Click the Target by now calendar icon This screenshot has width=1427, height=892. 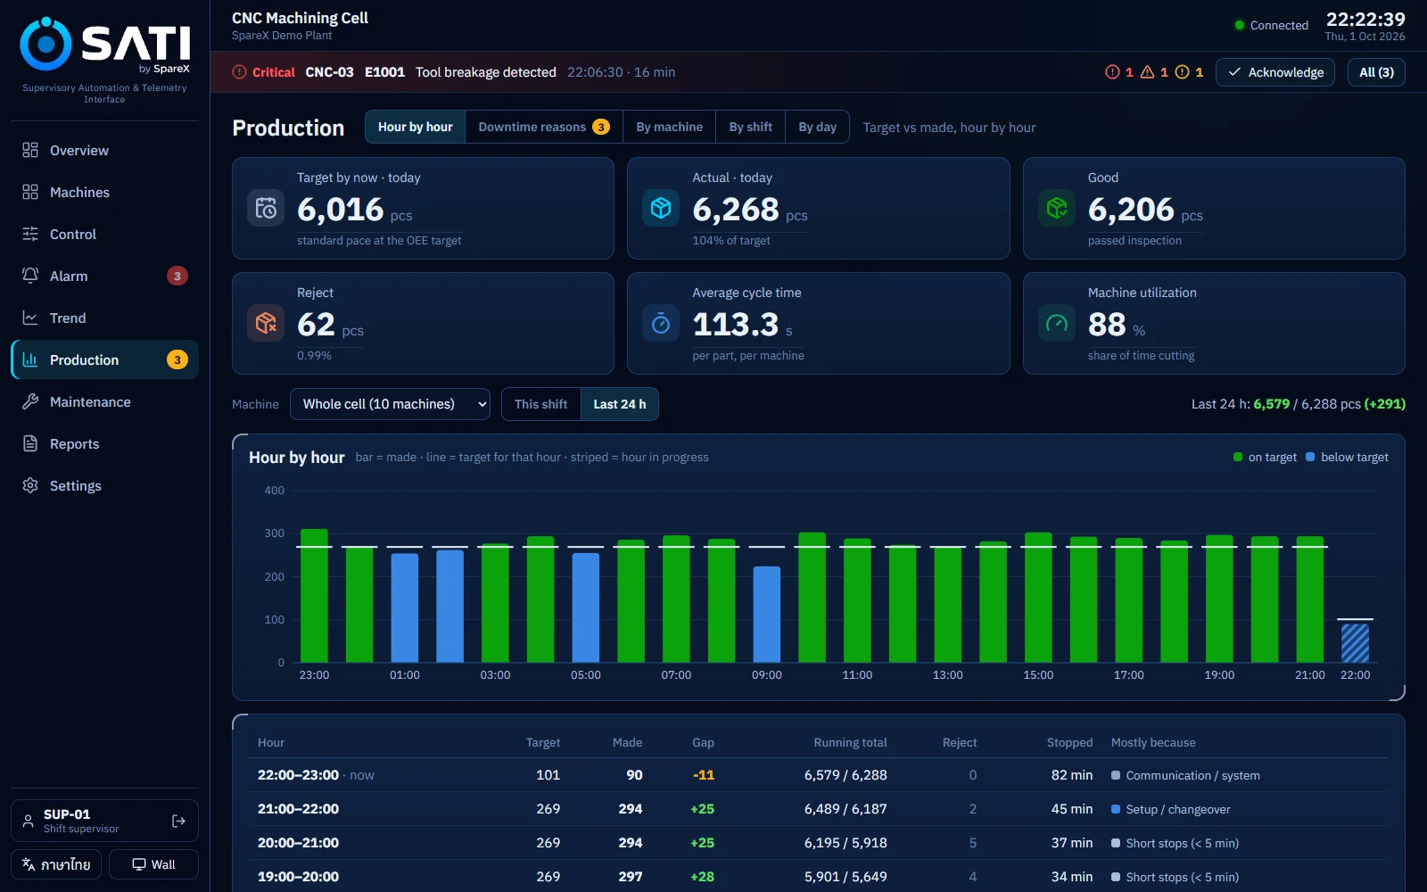pos(266,208)
